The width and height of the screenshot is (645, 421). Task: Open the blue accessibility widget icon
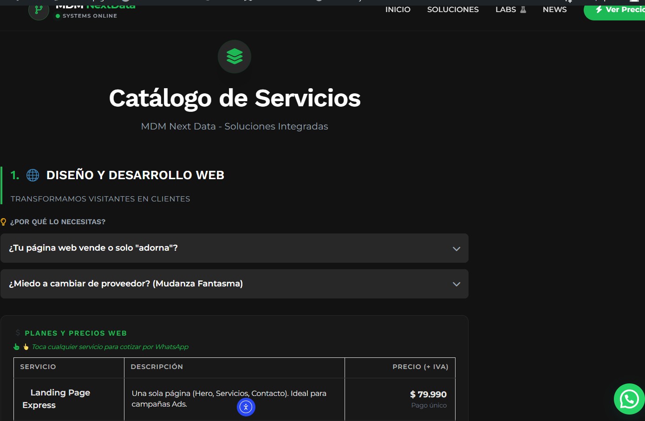pos(246,407)
